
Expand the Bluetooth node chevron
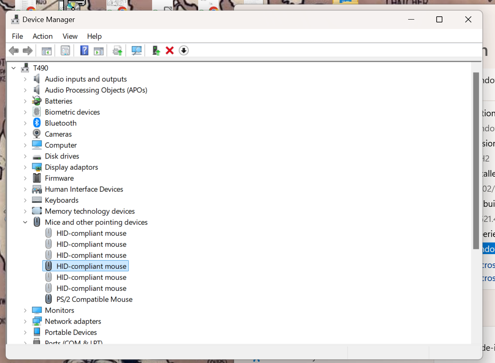25,123
